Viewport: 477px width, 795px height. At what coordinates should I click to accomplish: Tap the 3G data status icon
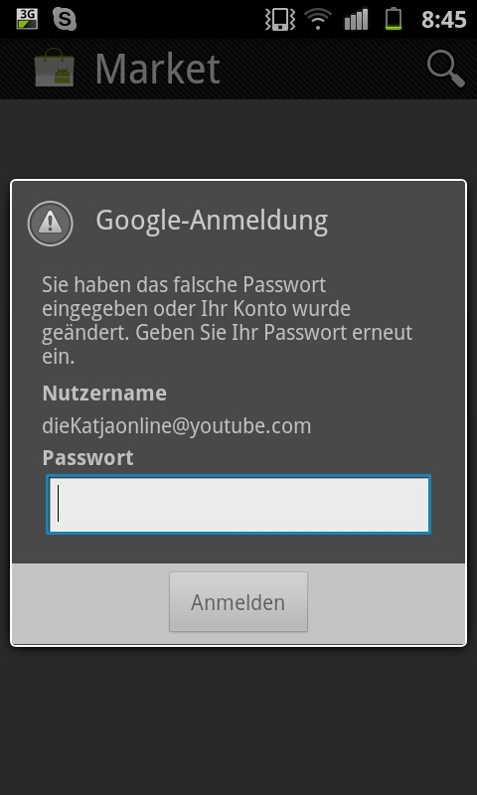(27, 19)
